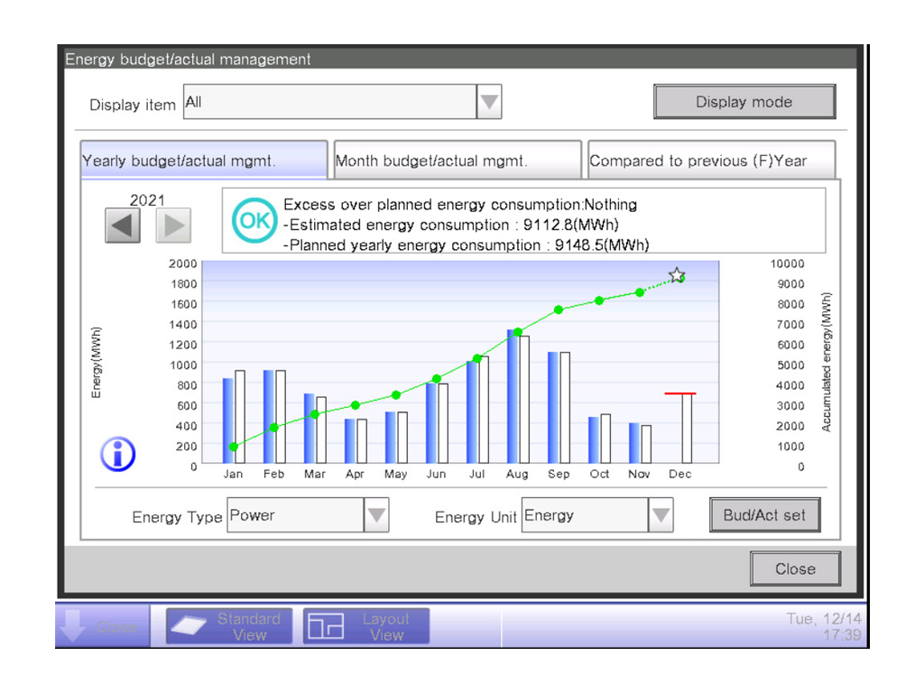
Task: Expand the Display item dropdown arrow
Action: click(x=488, y=103)
